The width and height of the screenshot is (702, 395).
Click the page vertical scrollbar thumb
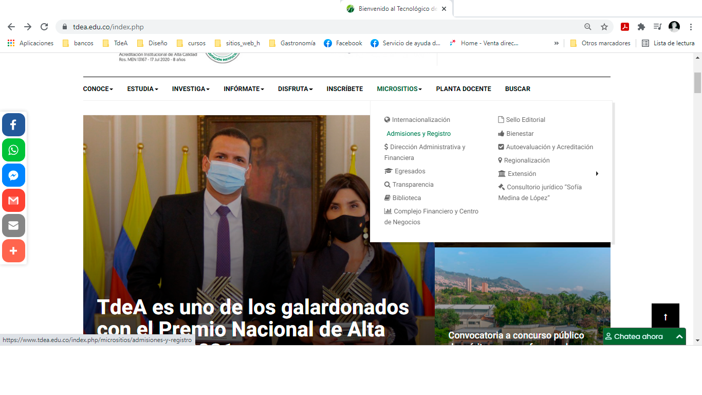[697, 83]
